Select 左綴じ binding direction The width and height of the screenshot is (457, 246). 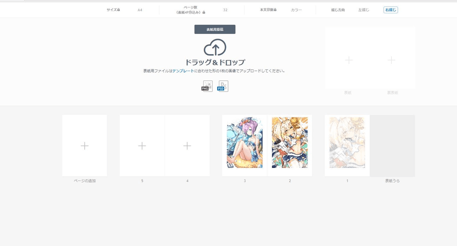(364, 10)
